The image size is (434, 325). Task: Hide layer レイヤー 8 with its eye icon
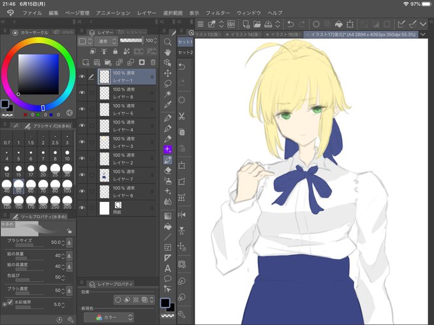pos(82,93)
